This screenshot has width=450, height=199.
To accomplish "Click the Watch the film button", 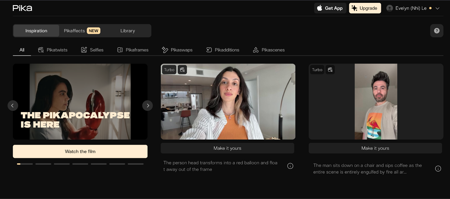I will point(80,151).
